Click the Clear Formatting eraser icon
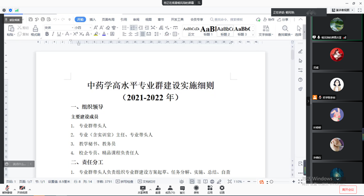This screenshot has width=364, height=196. pyautogui.click(x=108, y=28)
